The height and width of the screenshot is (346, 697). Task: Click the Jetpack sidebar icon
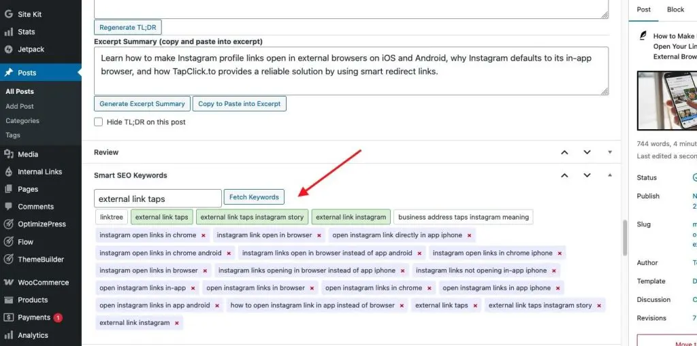pyautogui.click(x=8, y=50)
